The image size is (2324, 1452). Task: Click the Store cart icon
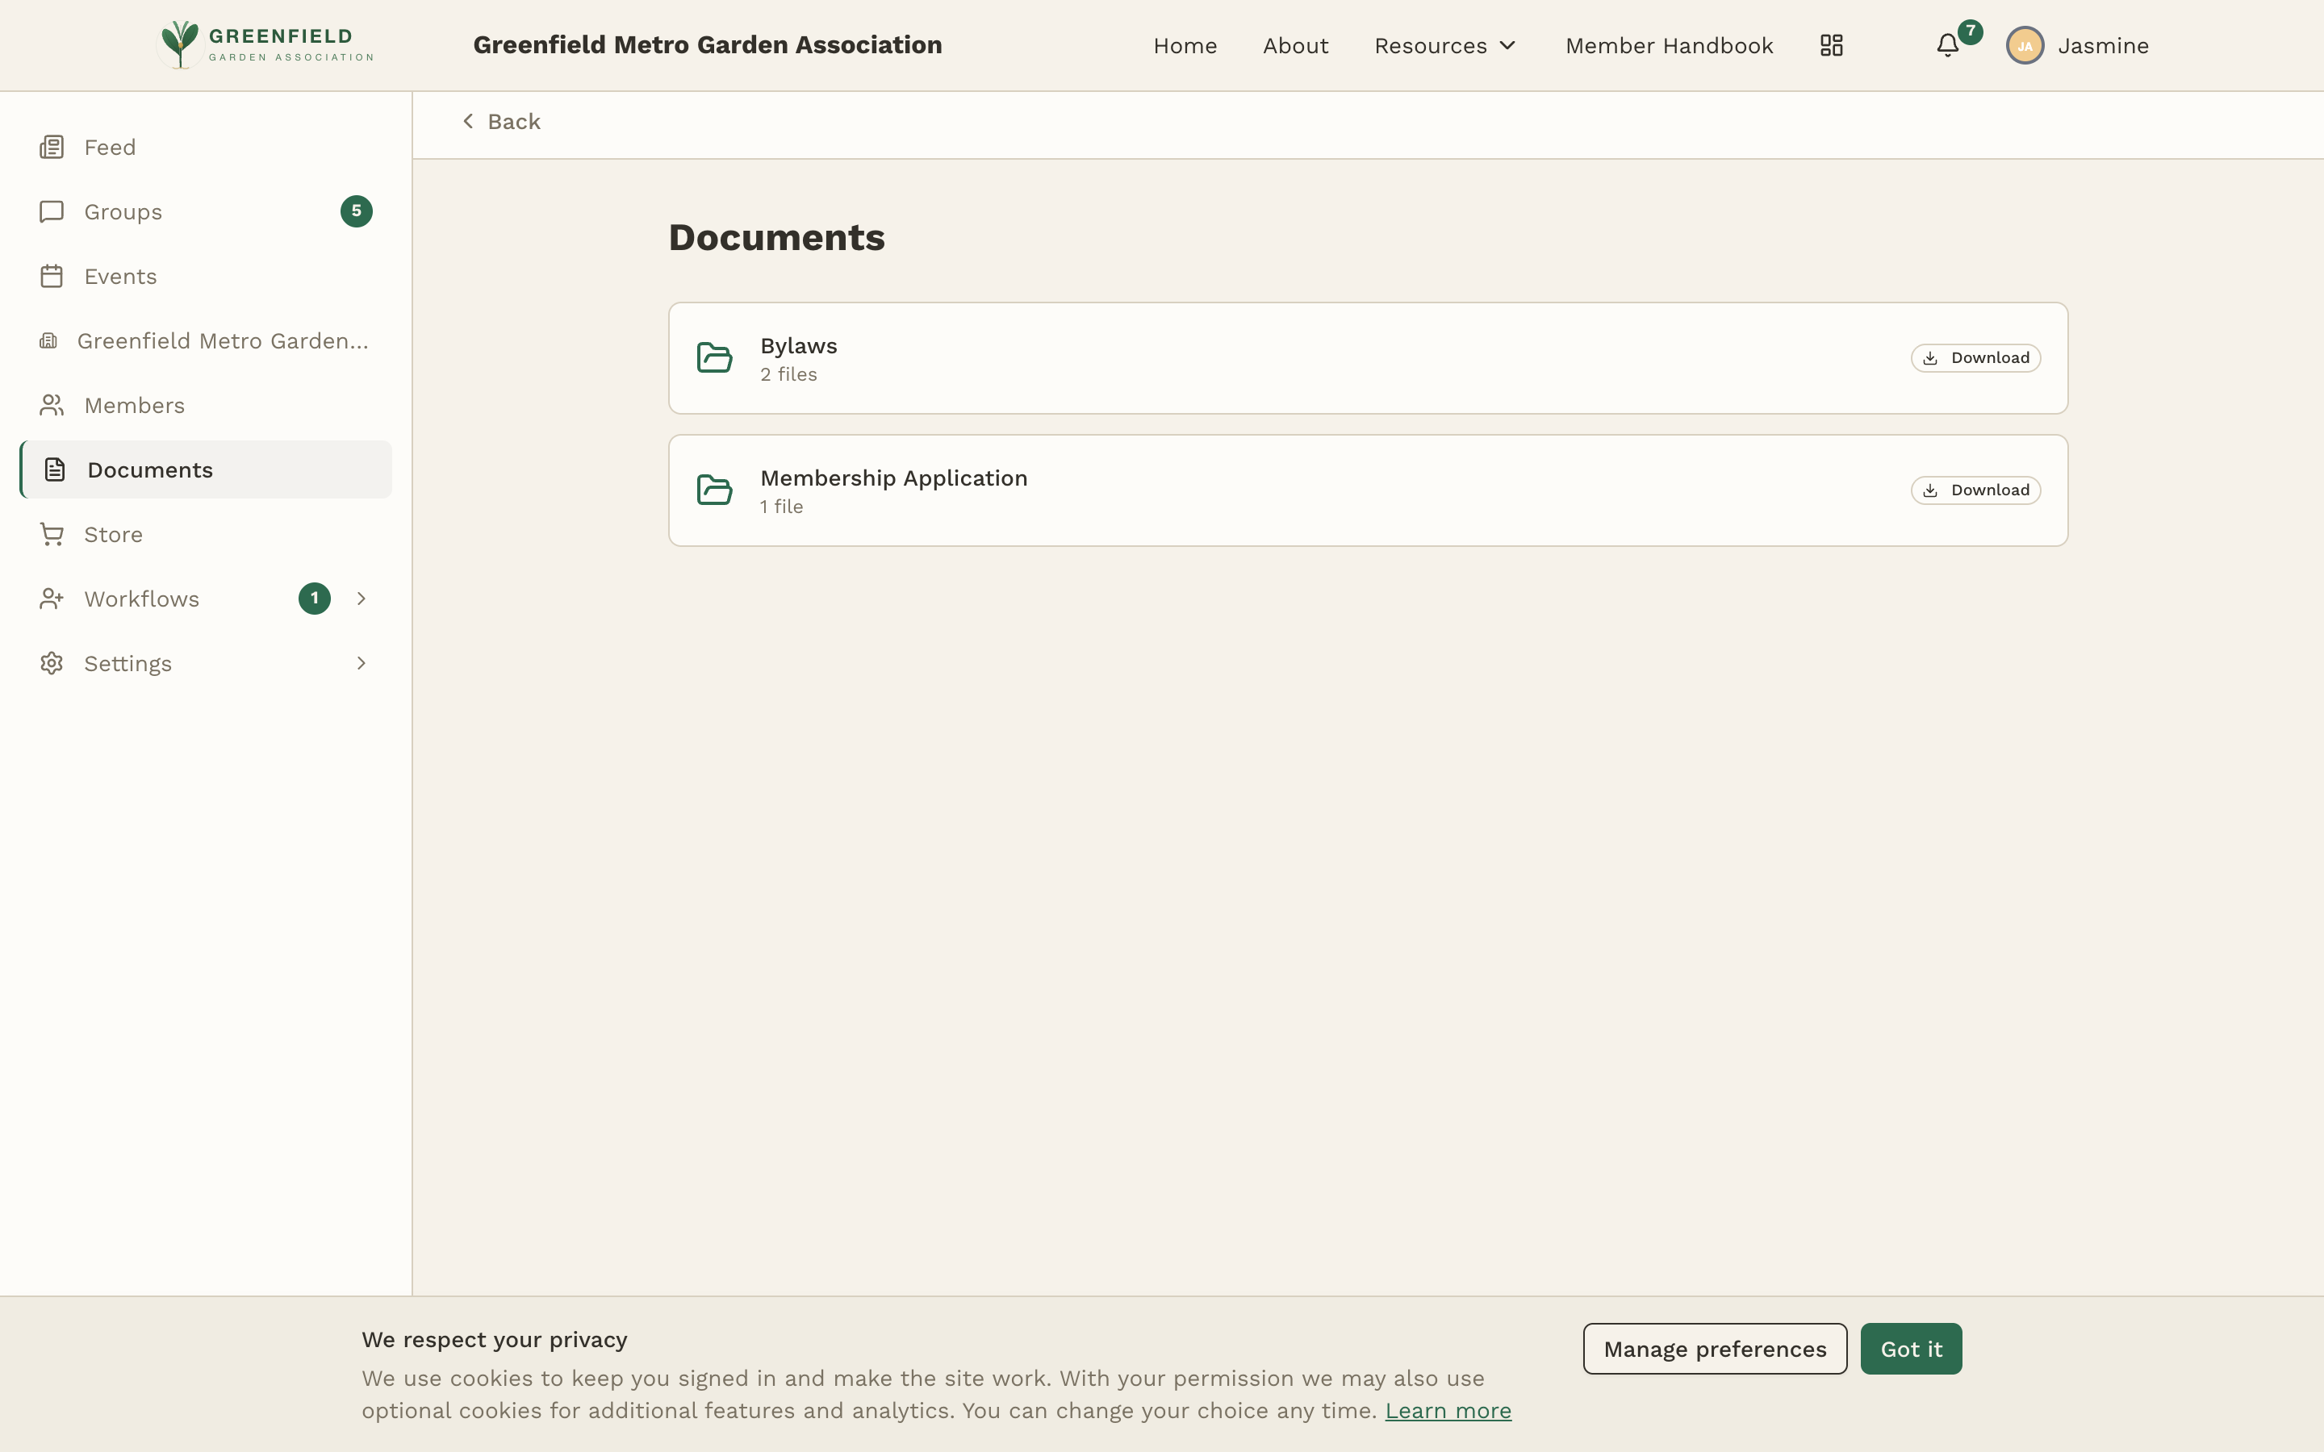click(x=52, y=534)
